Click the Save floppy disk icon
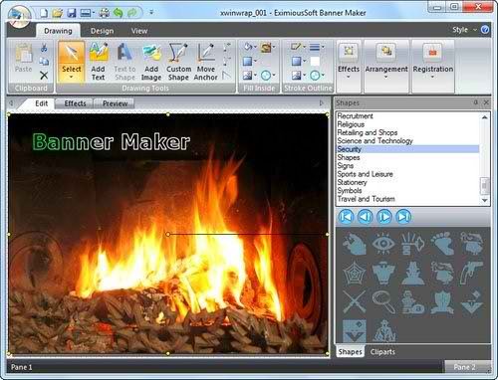Viewport: 498px width, 380px height. point(72,13)
